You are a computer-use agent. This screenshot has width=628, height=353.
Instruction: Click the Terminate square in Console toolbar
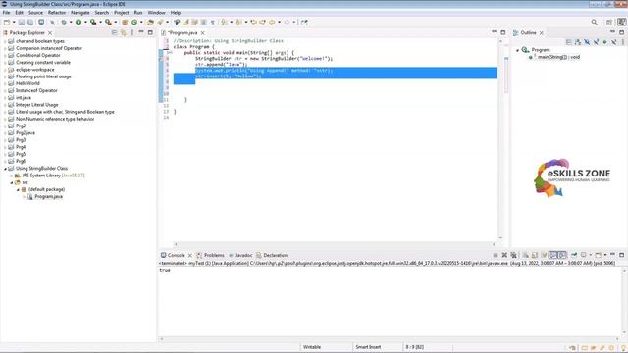tap(496, 255)
